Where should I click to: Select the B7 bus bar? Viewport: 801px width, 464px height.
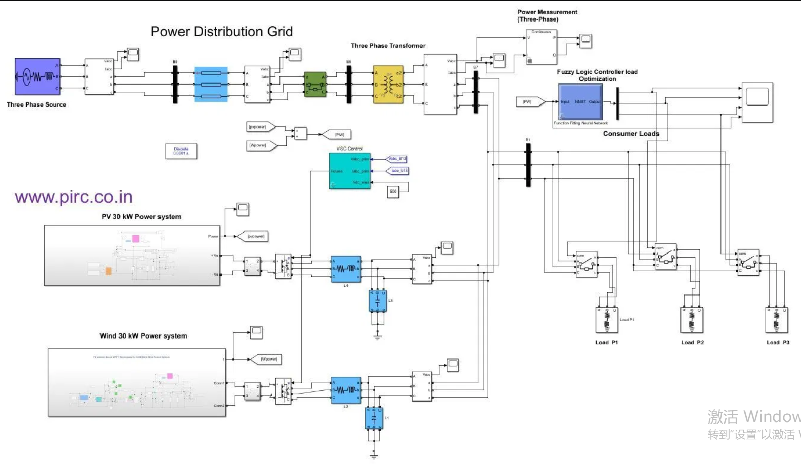(x=476, y=91)
